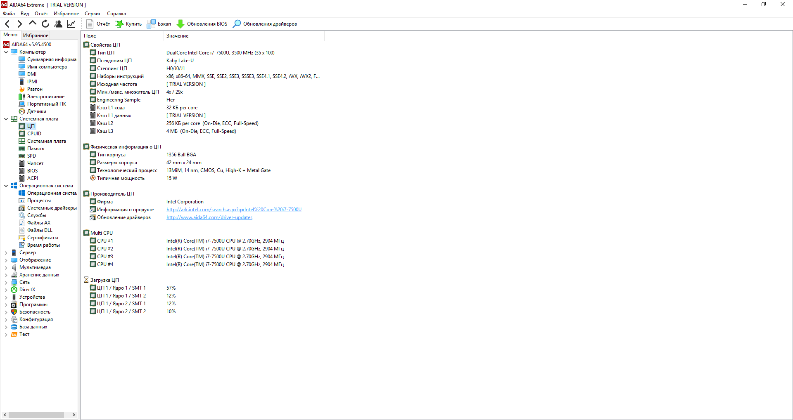793x420 pixels.
Task: Open the Сервис menu
Action: tap(93, 14)
